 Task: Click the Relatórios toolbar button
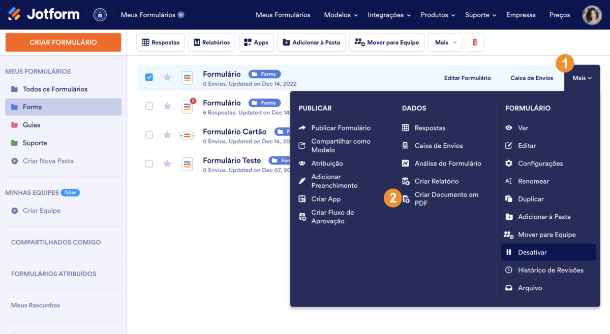pos(212,43)
